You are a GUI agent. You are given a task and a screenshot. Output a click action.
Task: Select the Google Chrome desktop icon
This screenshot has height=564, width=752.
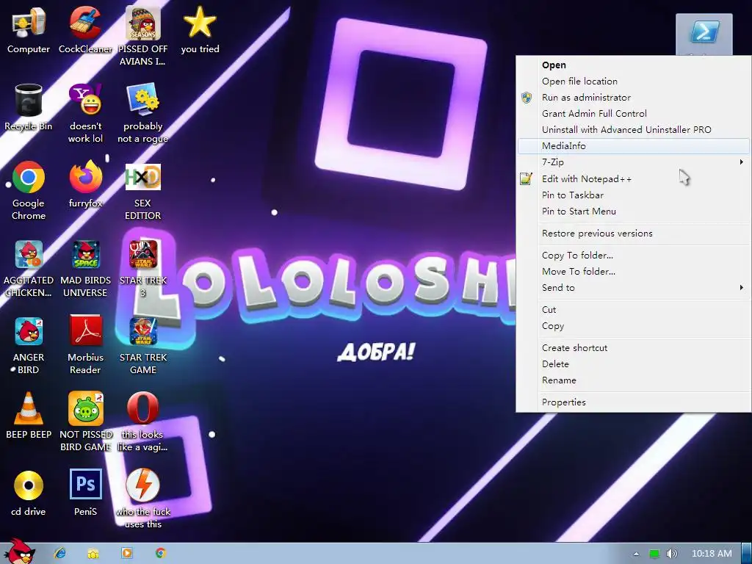(29, 190)
